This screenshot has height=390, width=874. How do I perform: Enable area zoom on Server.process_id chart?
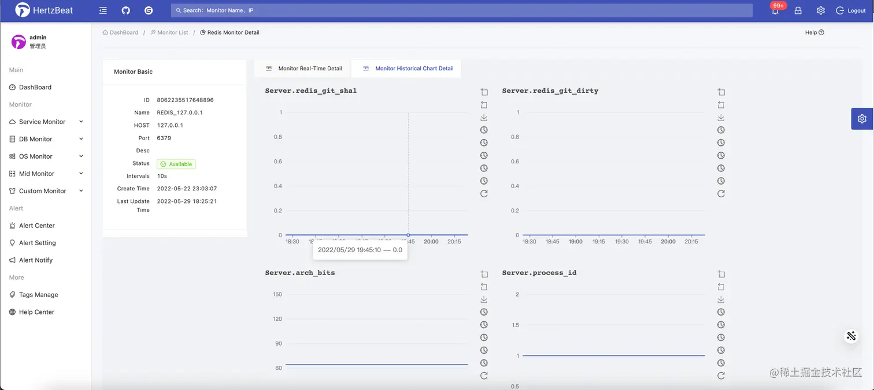pos(721,275)
